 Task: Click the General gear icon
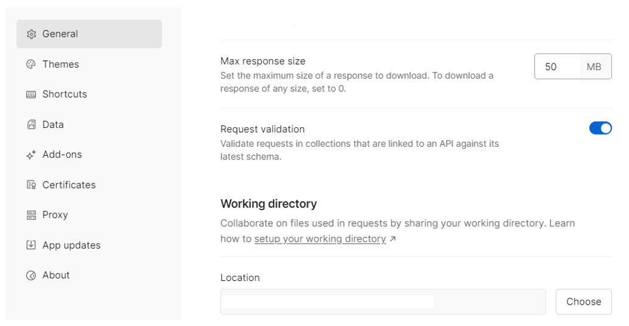tap(31, 34)
